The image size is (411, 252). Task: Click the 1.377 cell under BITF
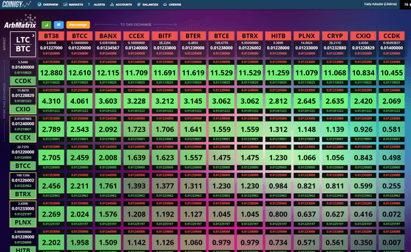(x=164, y=186)
